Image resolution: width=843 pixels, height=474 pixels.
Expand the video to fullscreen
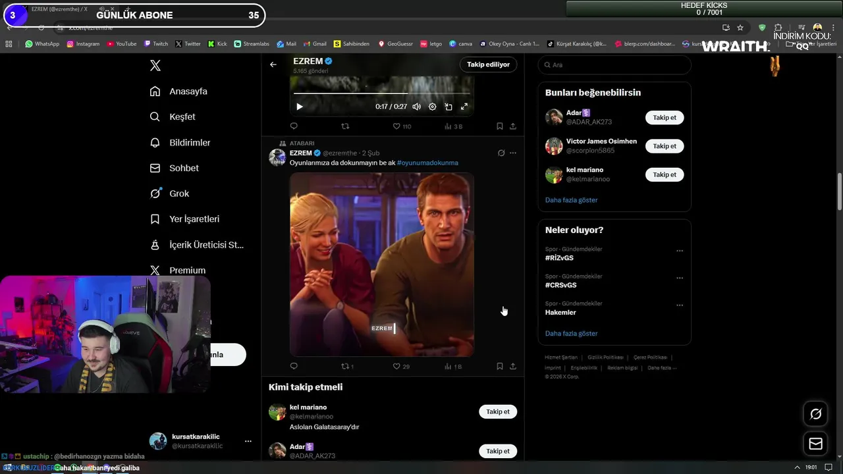pyautogui.click(x=464, y=107)
